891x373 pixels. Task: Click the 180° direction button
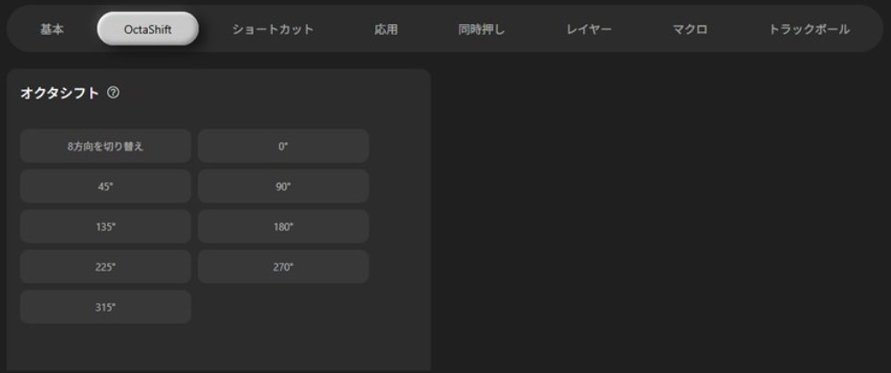coord(283,226)
